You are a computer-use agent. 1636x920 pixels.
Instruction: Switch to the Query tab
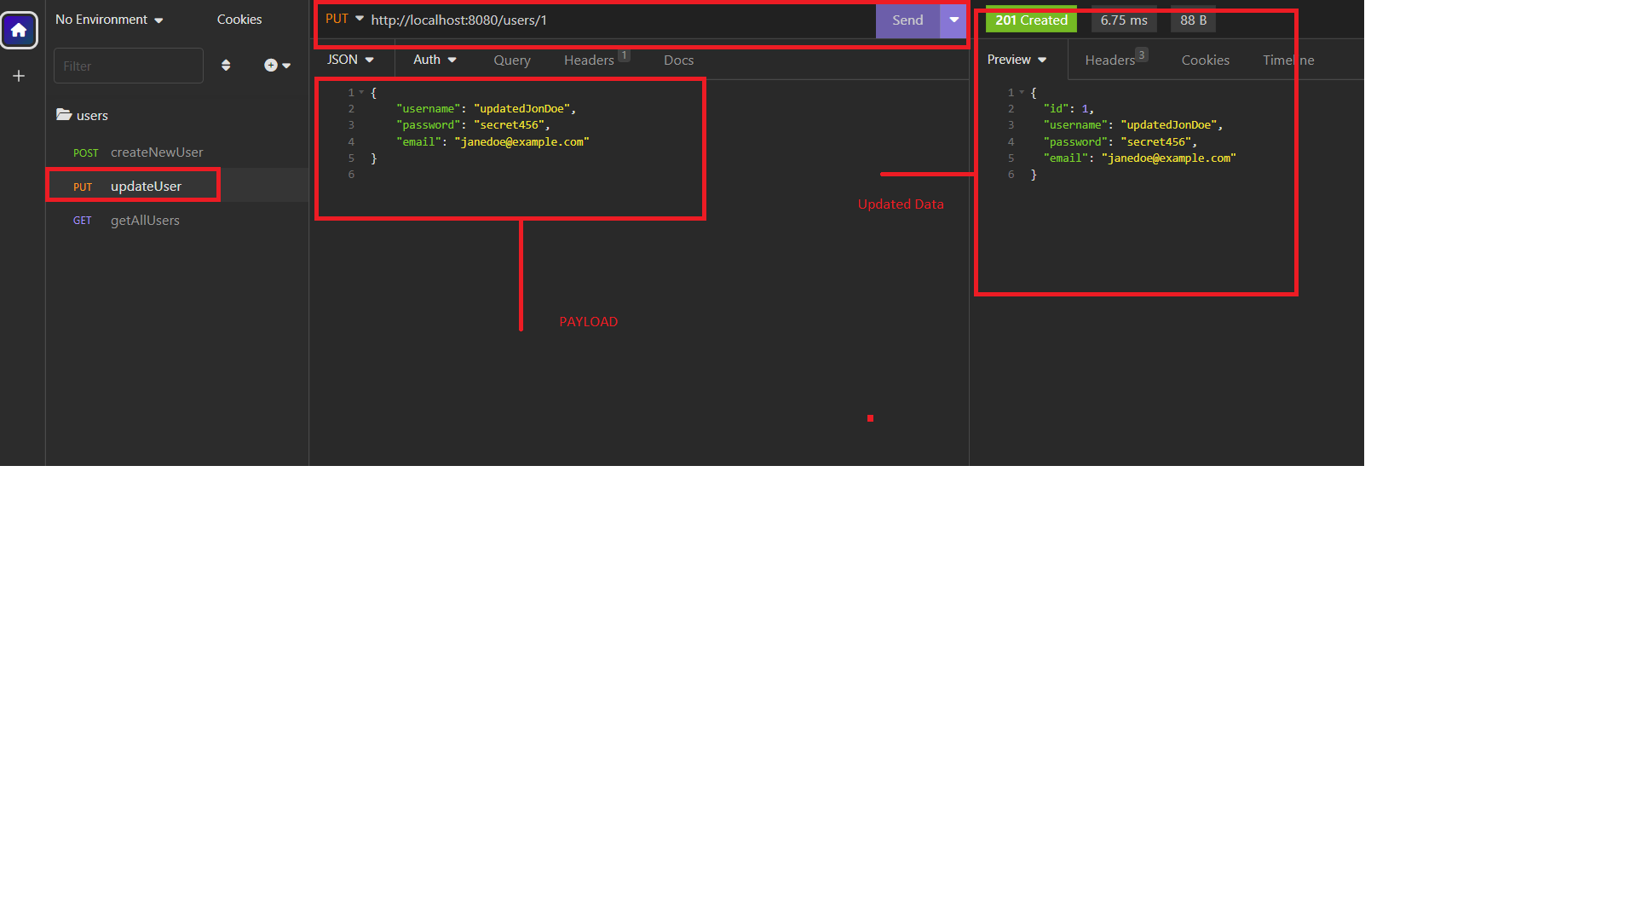tap(512, 60)
